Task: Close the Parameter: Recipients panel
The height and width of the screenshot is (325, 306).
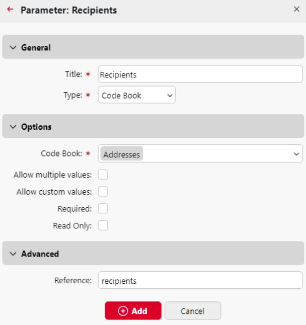Action: click(296, 9)
